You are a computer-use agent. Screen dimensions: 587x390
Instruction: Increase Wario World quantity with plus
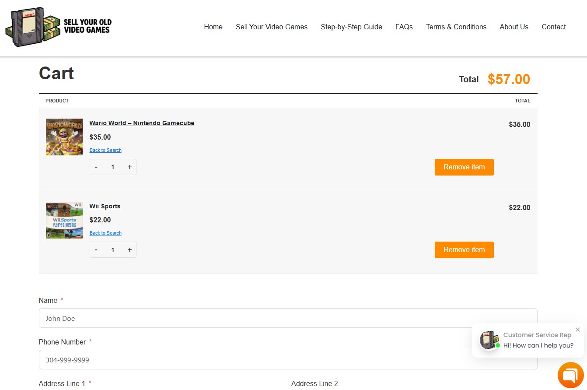(x=129, y=167)
